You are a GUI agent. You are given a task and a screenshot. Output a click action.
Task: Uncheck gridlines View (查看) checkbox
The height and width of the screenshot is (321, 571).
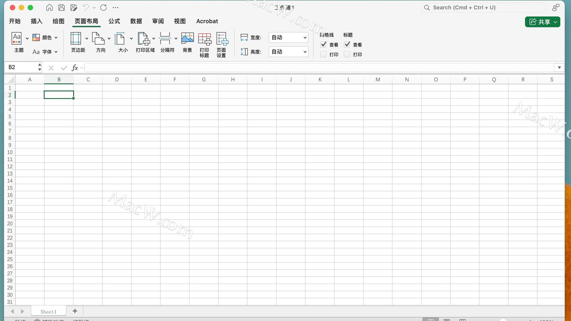tap(323, 45)
